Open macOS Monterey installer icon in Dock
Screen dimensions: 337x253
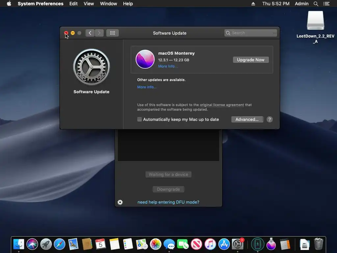(271, 244)
